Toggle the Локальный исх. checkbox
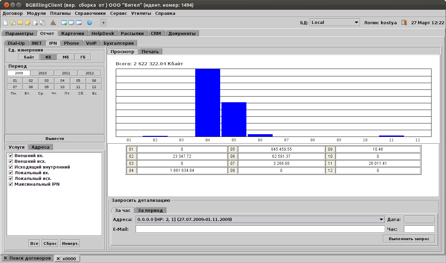This screenshot has height=263, width=446. point(11,179)
